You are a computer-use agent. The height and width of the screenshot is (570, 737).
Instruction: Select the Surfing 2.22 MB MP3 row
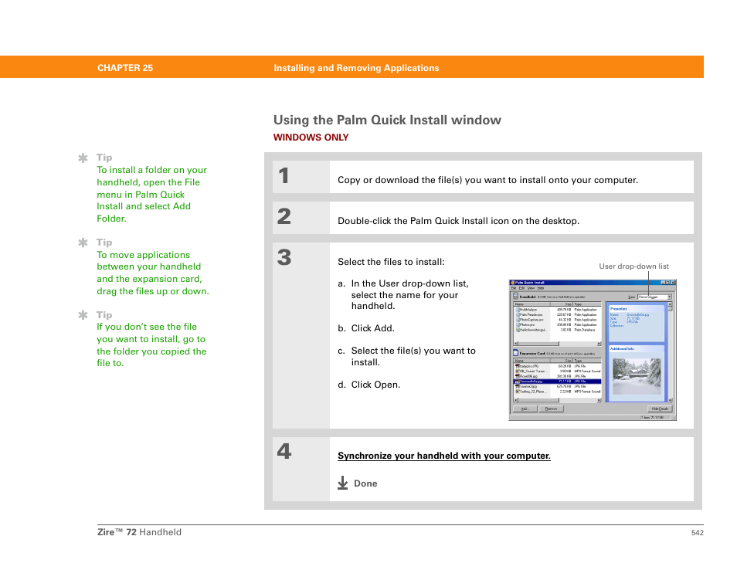point(557,392)
